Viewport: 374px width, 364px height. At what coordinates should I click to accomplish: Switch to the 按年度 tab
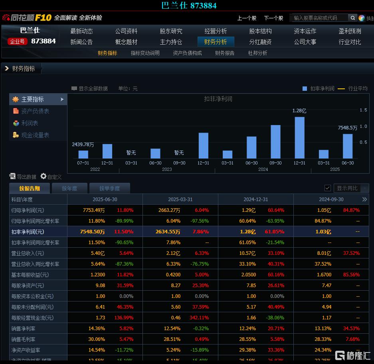[69, 188]
